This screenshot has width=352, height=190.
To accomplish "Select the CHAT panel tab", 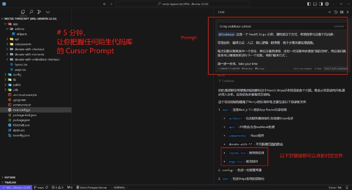I will pos(221,12).
